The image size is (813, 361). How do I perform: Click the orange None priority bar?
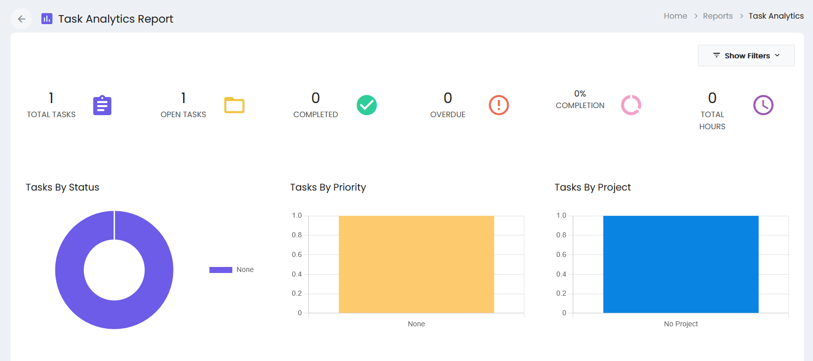click(416, 264)
